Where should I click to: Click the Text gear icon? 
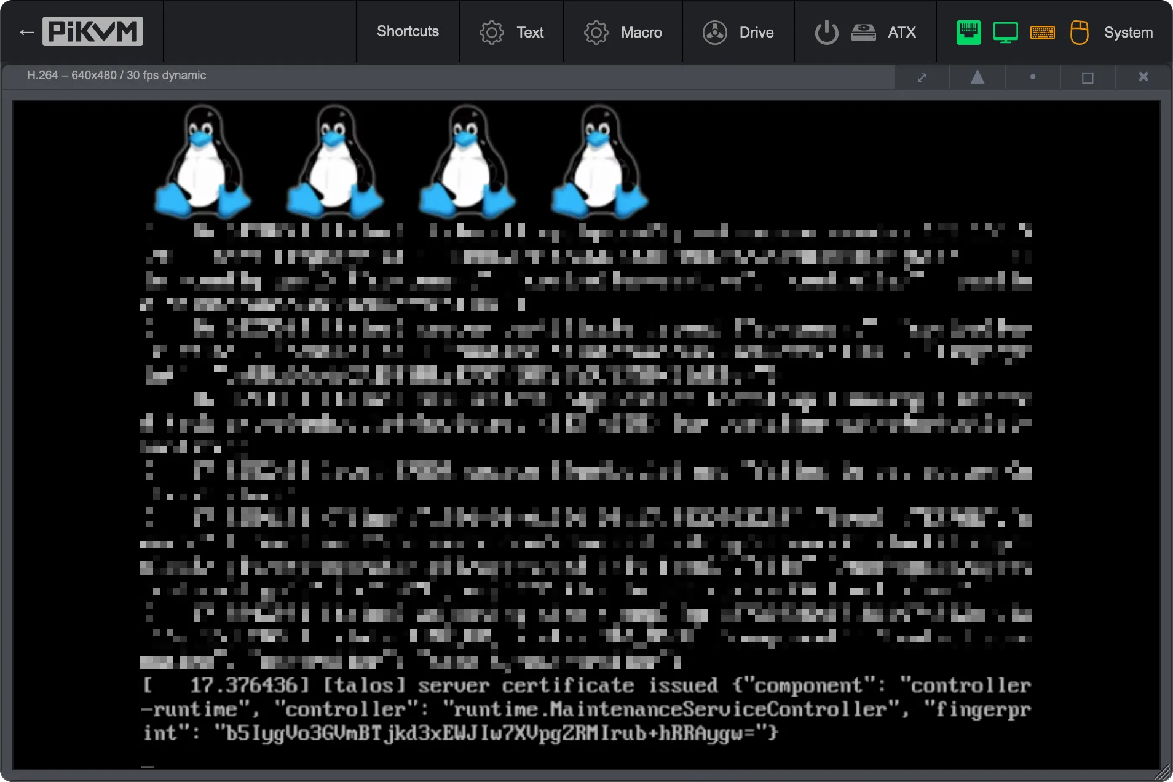coord(491,32)
